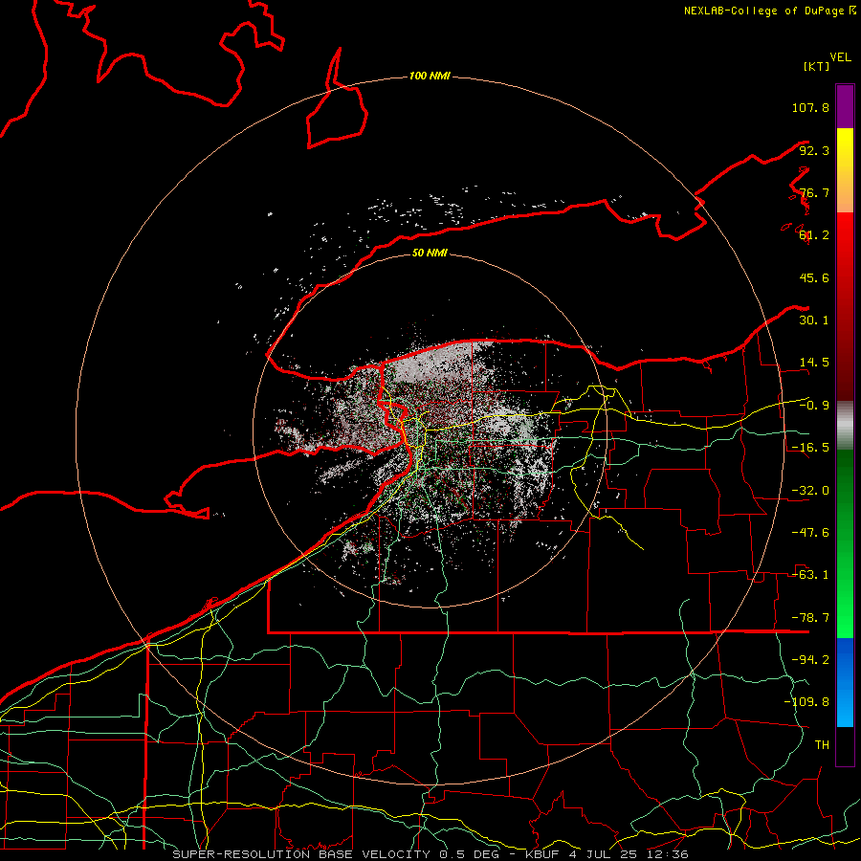861x861 pixels.
Task: Click the 92.3 velocity scale value
Action: (x=814, y=150)
